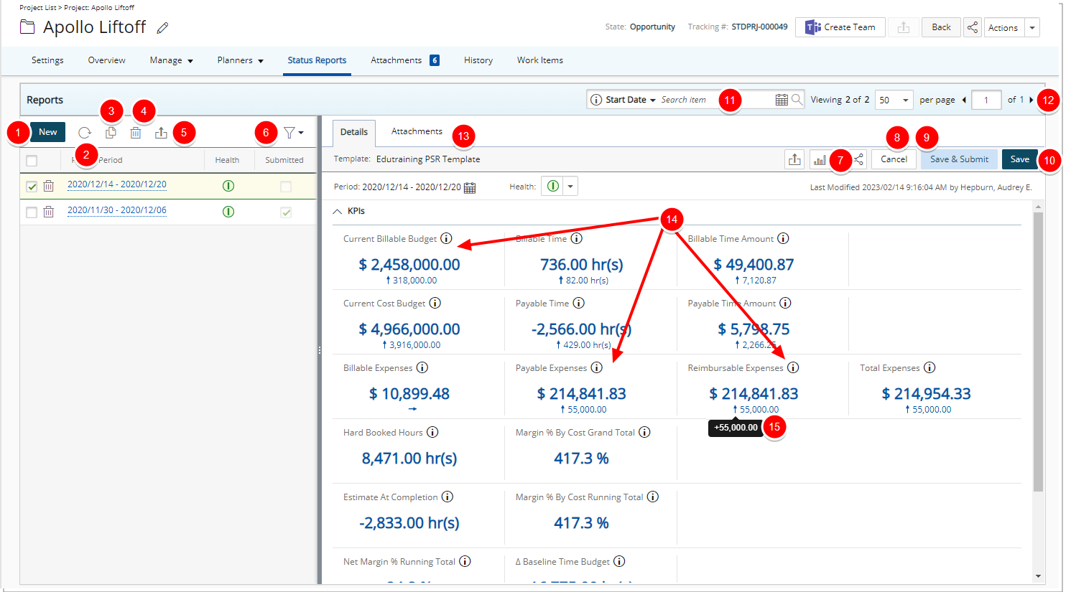Open the chart icon in the Details toolbar
1071x592 pixels.
click(x=819, y=159)
